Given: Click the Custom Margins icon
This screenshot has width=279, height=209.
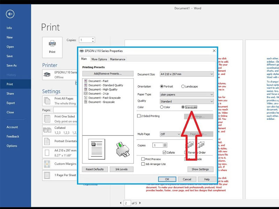Looking at the screenshot, I should point(47,164).
